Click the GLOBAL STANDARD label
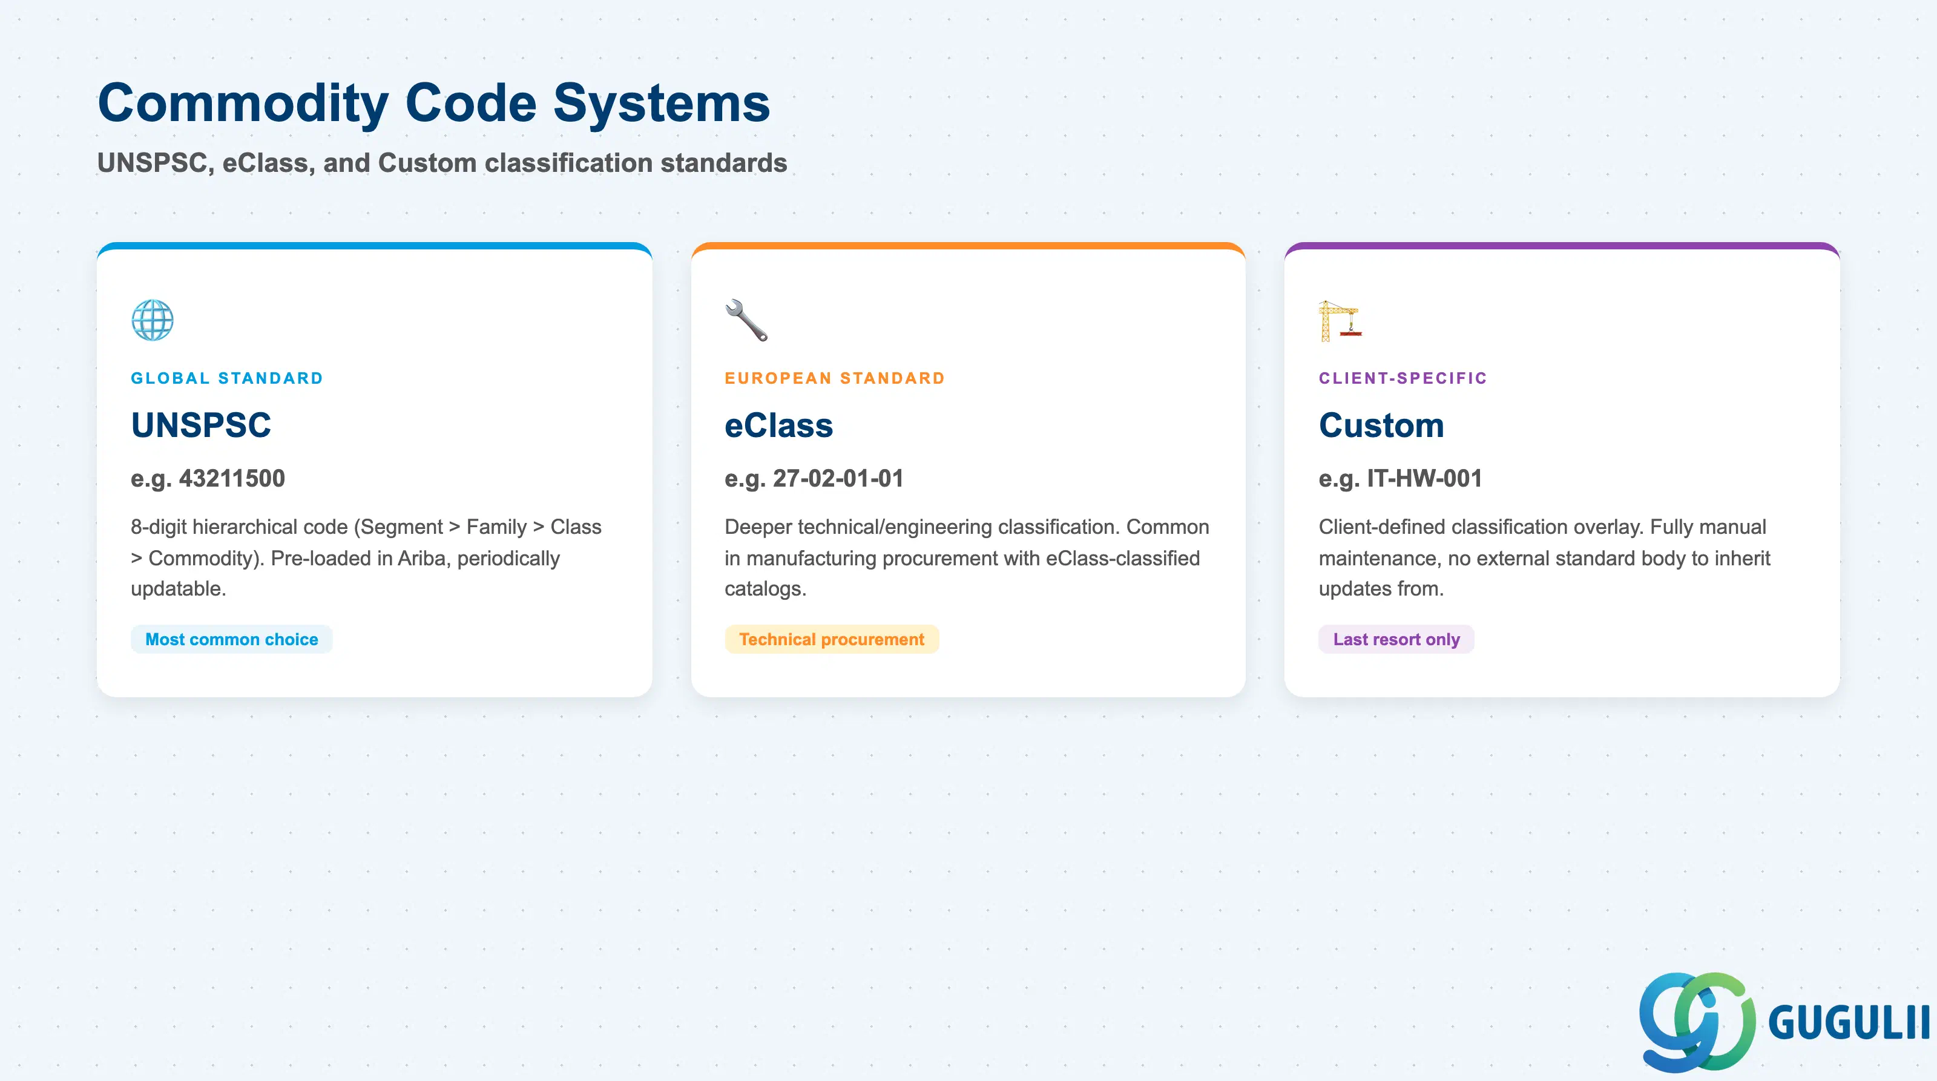 click(x=227, y=378)
